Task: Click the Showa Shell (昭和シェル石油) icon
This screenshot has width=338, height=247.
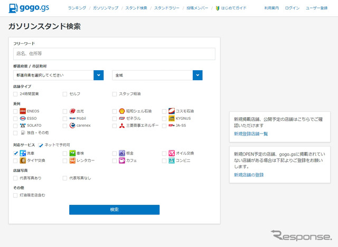Action: 122,111
